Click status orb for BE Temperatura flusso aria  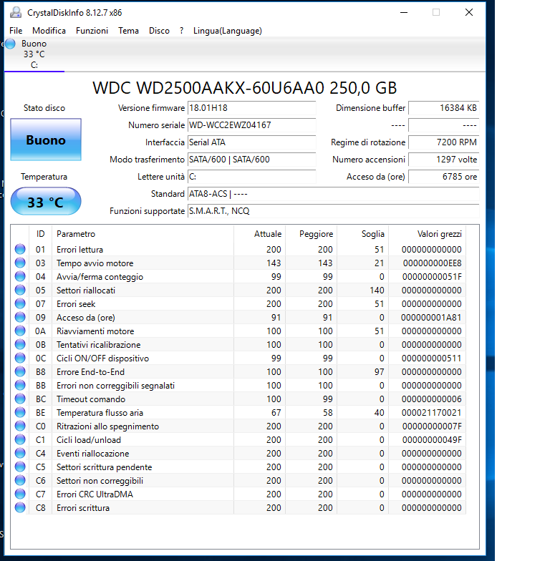click(20, 412)
